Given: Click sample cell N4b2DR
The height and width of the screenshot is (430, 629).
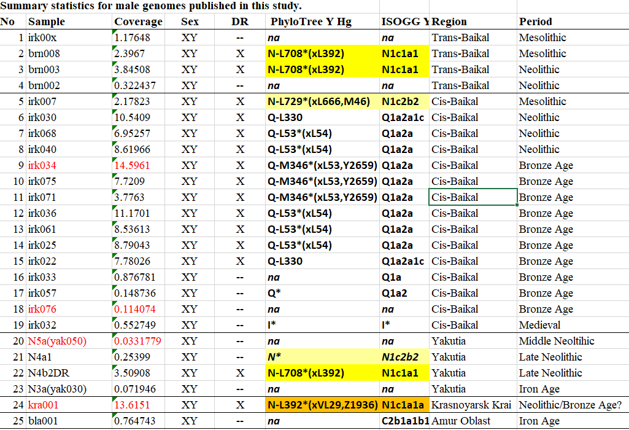Looking at the screenshot, I should pos(69,373).
